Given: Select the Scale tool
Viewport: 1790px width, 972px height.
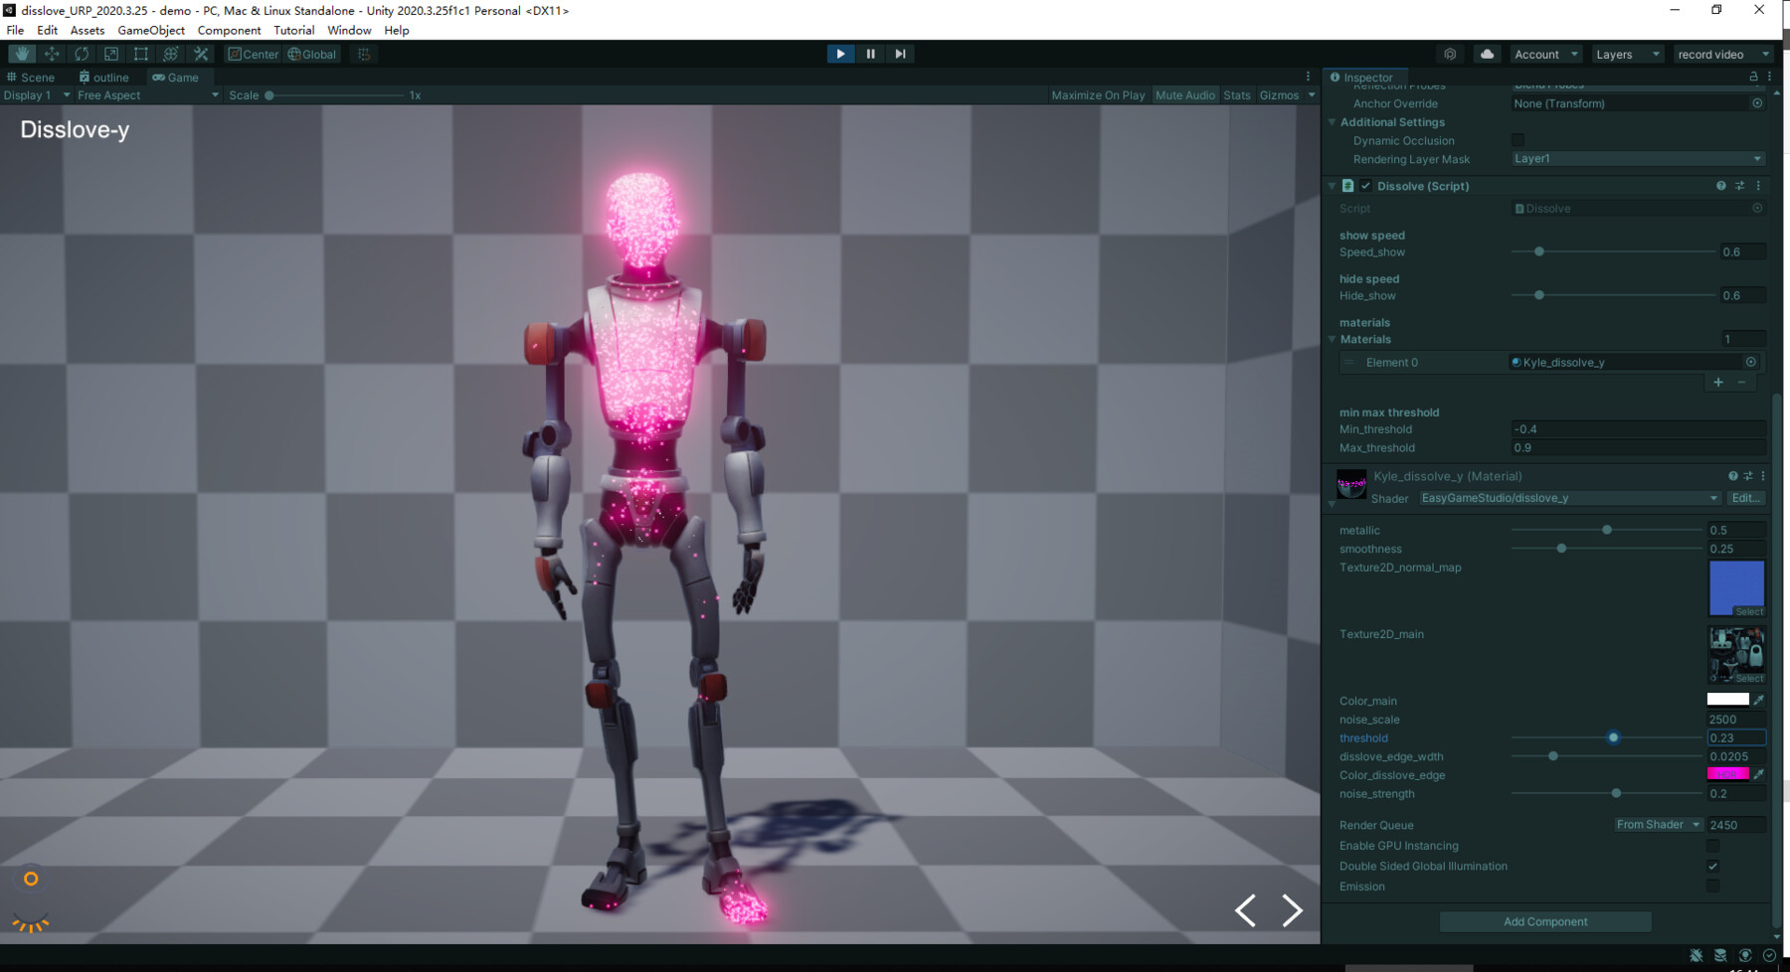Looking at the screenshot, I should click(x=111, y=54).
